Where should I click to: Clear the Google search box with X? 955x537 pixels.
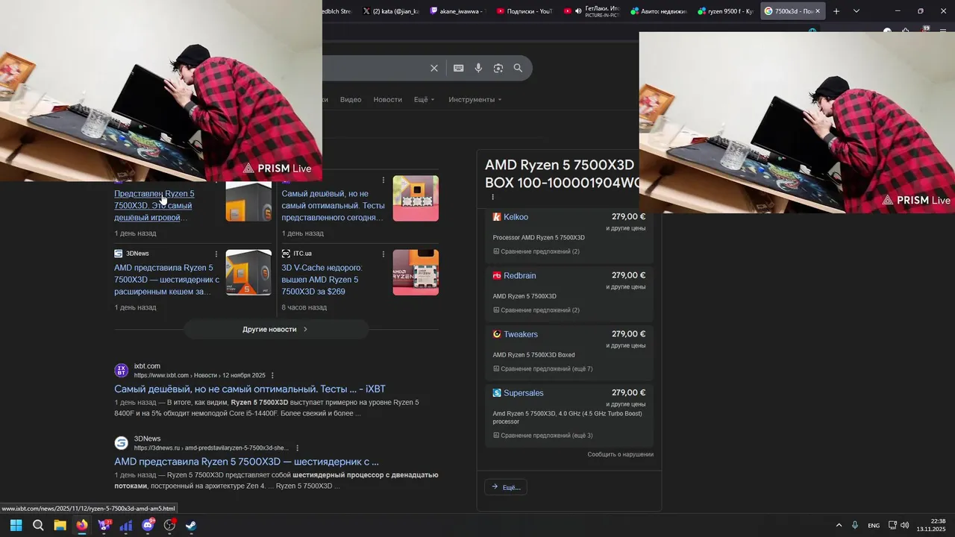click(x=434, y=68)
